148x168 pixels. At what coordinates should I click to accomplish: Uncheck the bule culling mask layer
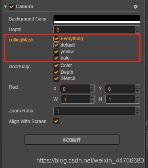[56, 58]
